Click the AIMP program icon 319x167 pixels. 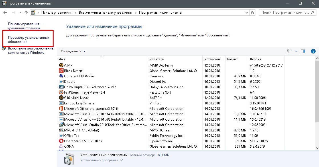coord(61,65)
